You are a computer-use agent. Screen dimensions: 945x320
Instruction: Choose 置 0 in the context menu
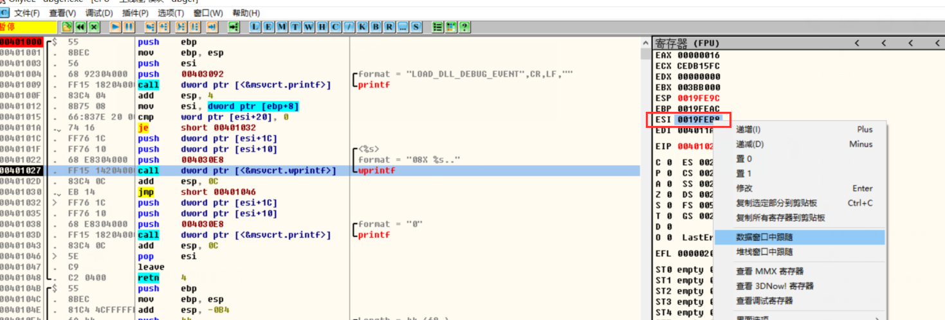click(x=800, y=159)
